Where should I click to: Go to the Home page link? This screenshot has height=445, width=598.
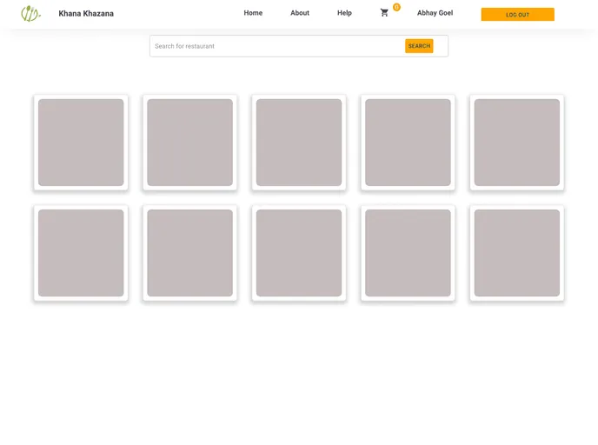[253, 13]
